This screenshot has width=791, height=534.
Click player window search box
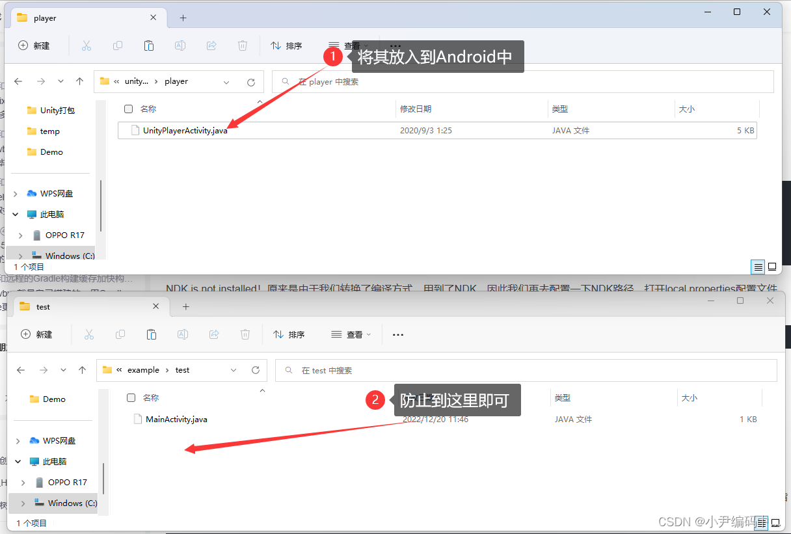(523, 82)
